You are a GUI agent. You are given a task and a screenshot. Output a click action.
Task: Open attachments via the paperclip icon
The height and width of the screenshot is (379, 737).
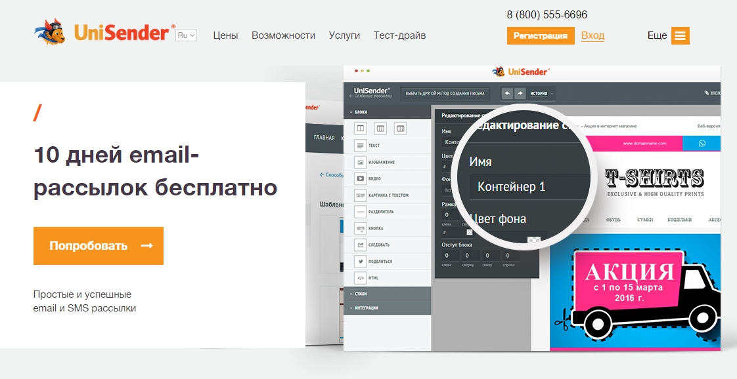click(707, 93)
